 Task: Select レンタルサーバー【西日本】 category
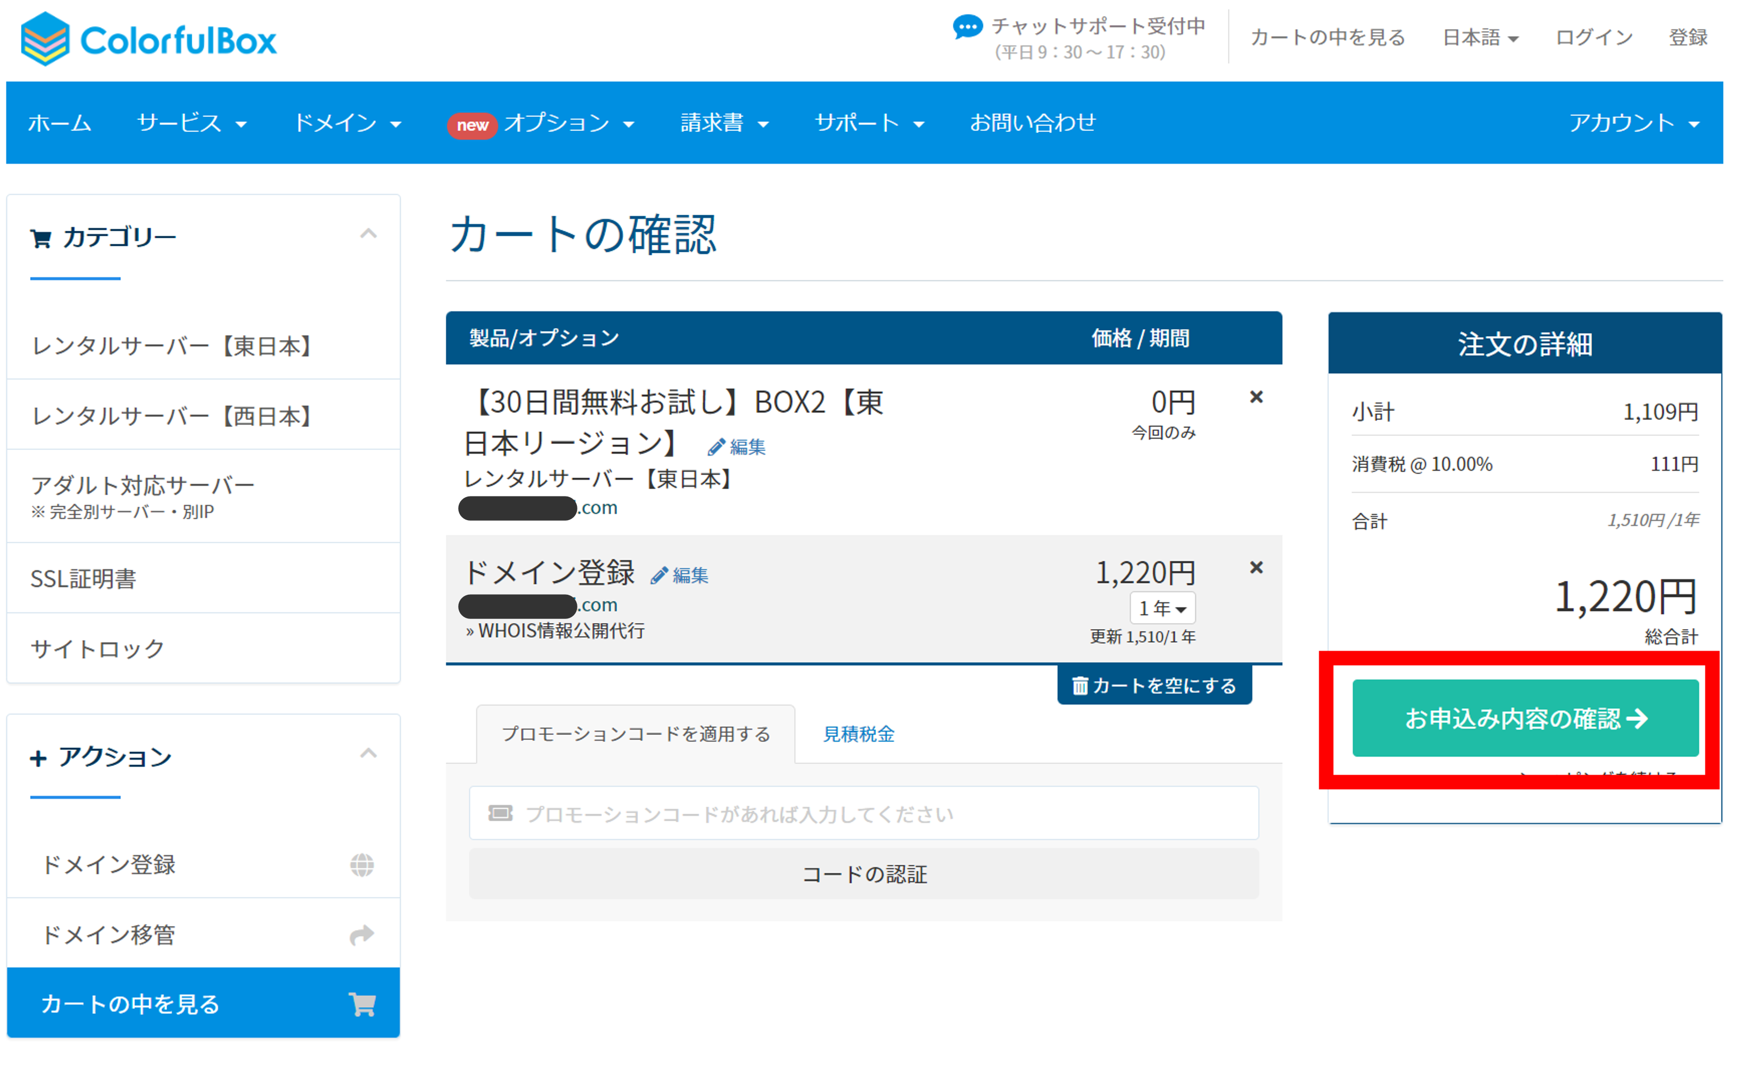(x=203, y=415)
